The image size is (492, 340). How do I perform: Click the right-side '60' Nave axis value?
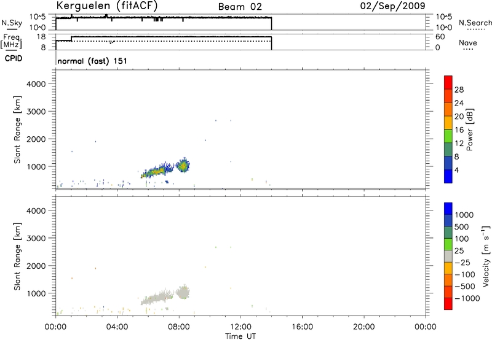440,37
